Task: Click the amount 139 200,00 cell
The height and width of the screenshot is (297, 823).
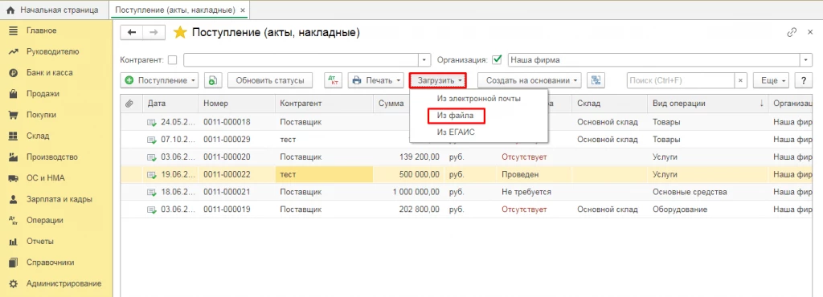Action: pos(409,157)
